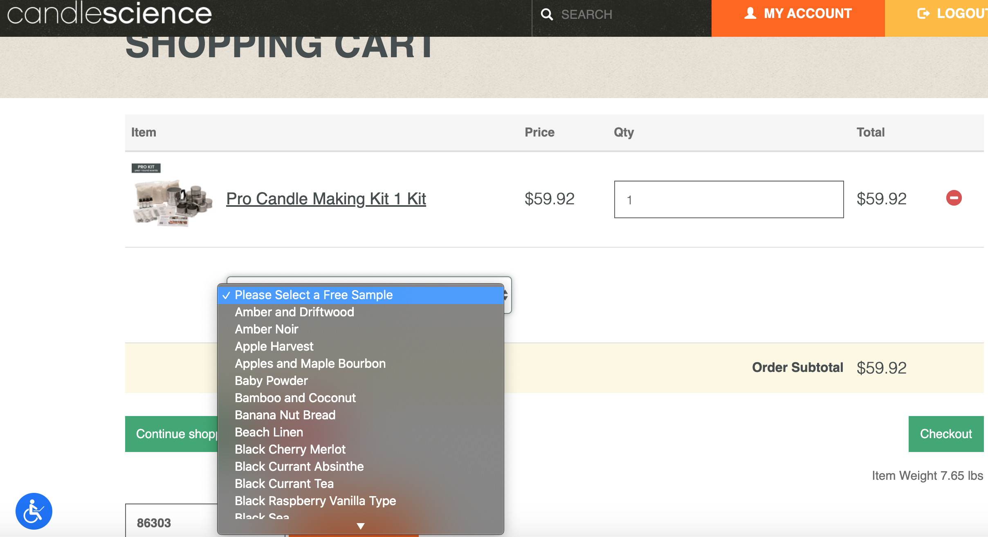Choose Bamboo and Coconut sample
This screenshot has width=988, height=537.
point(361,398)
